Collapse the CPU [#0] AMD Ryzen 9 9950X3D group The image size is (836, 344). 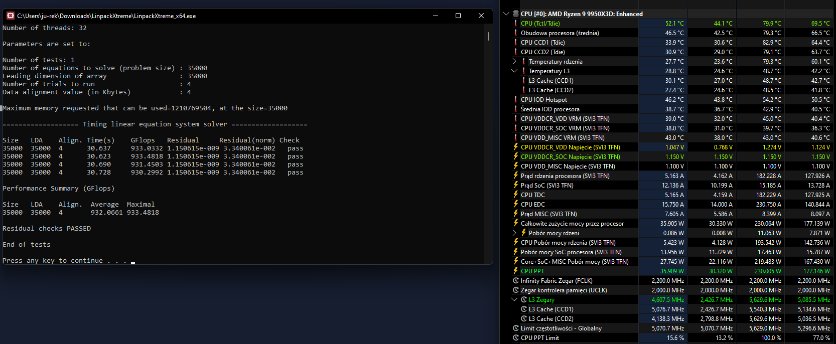pos(506,14)
